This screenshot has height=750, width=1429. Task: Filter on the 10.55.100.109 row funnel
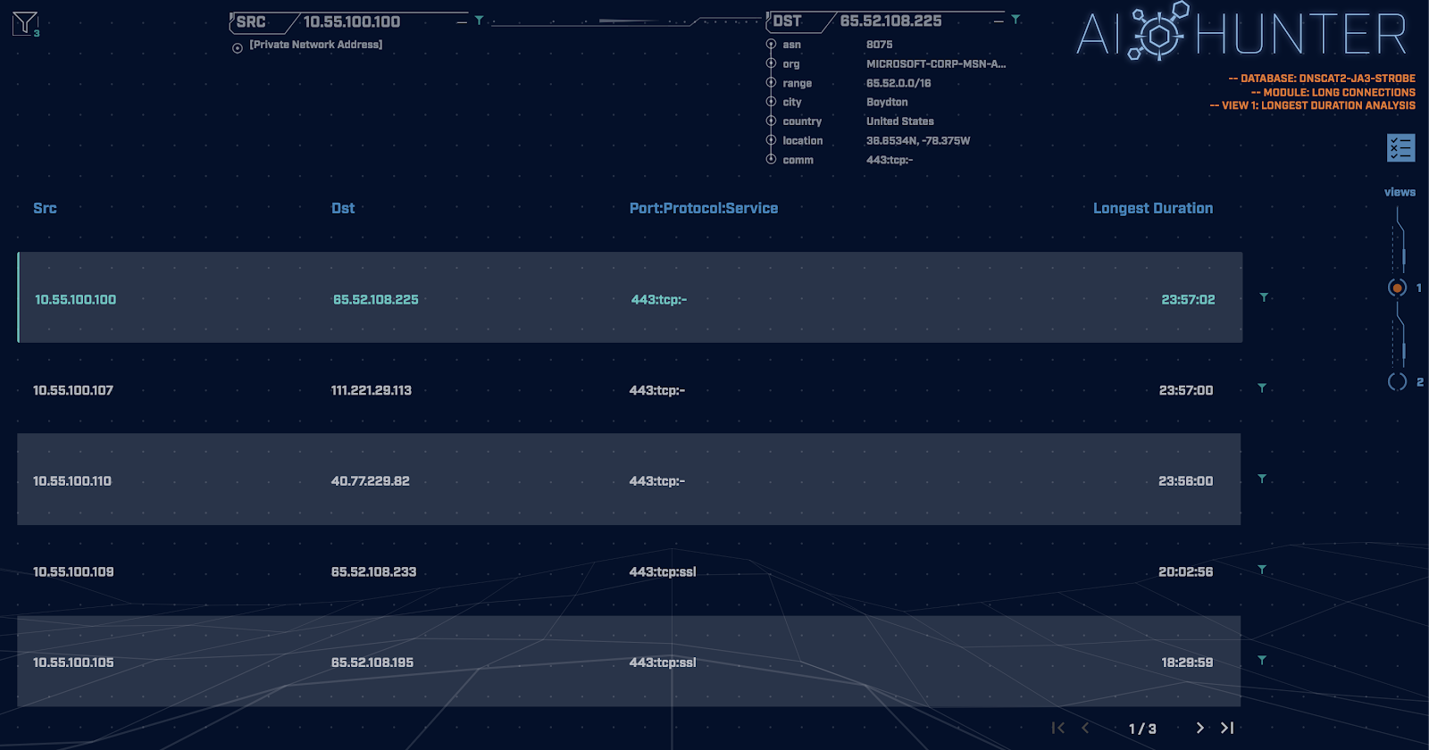(x=1262, y=569)
